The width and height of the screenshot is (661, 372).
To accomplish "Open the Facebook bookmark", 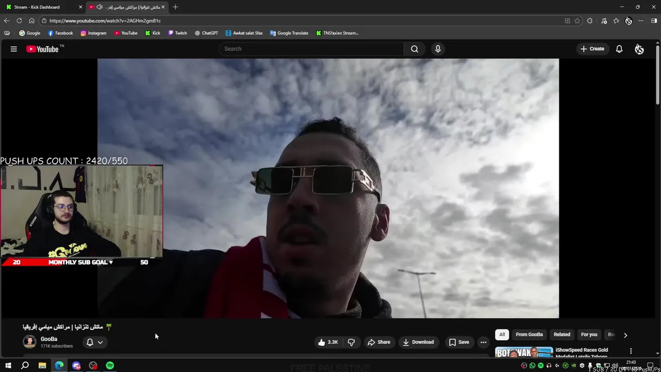I will click(60, 33).
